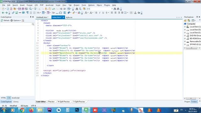Image resolution: width=201 pixels, height=113 pixels.
Task: Switch to the Untitled1.htm tab
Action: pyautogui.click(x=42, y=17)
